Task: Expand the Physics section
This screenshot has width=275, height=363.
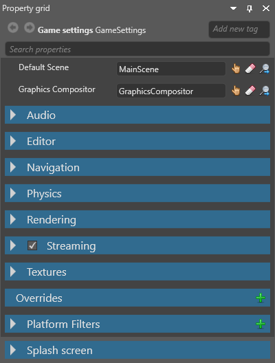Action: pos(13,193)
